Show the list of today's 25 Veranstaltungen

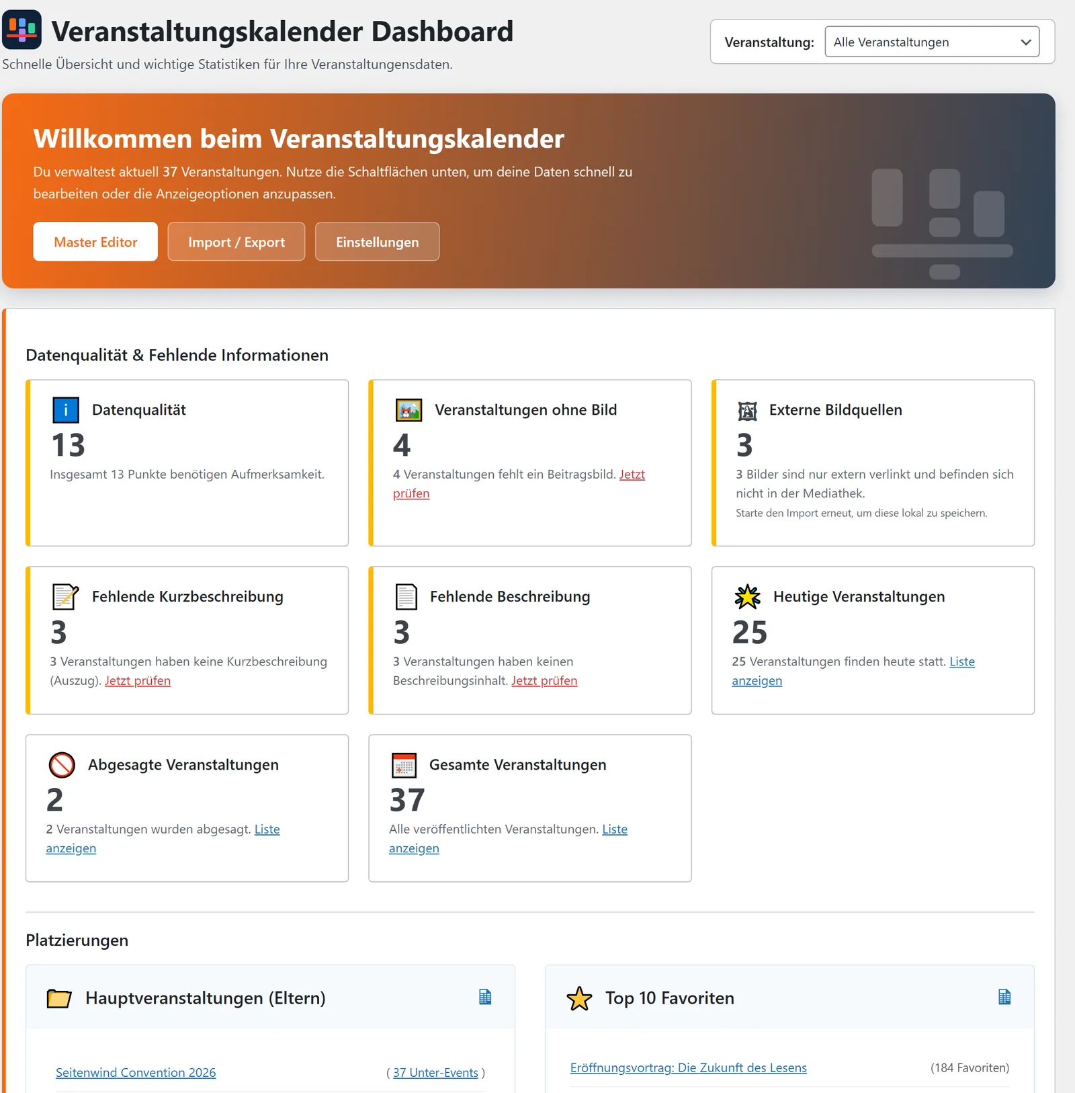pos(961,661)
